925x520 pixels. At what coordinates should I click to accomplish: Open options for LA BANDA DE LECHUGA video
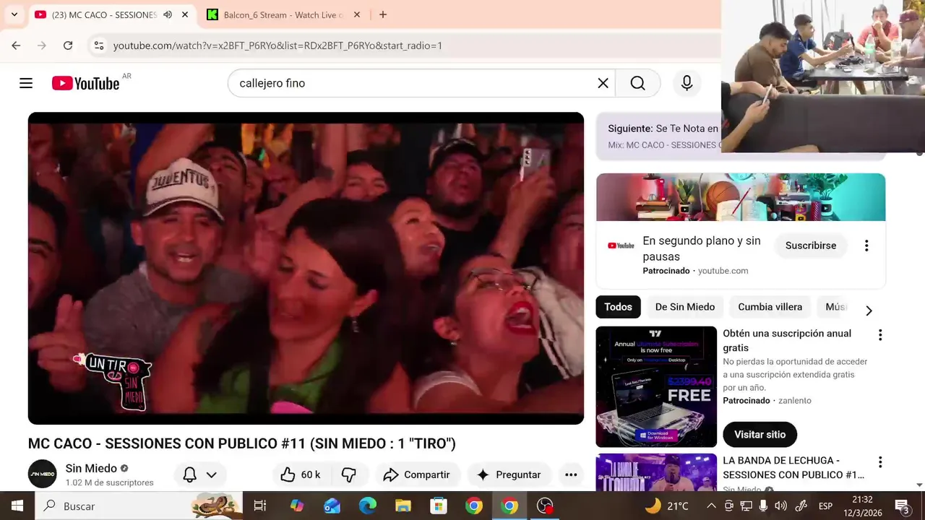[880, 462]
